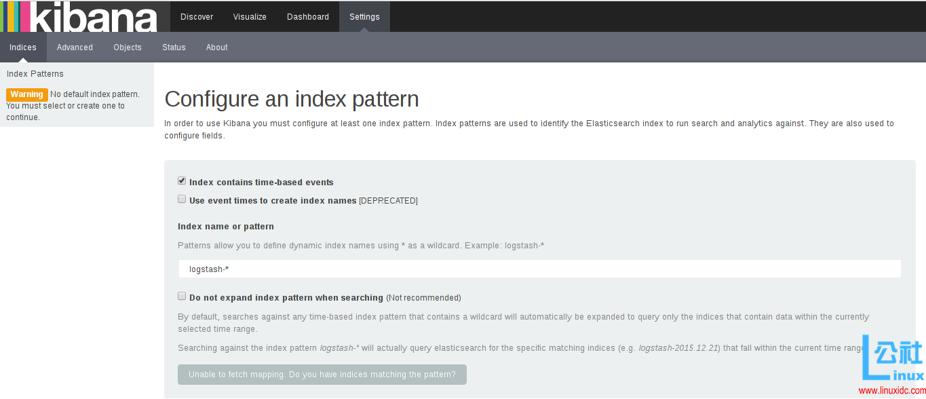Click the orange Warning badge
Viewport: 926px width, 399px height.
point(27,94)
